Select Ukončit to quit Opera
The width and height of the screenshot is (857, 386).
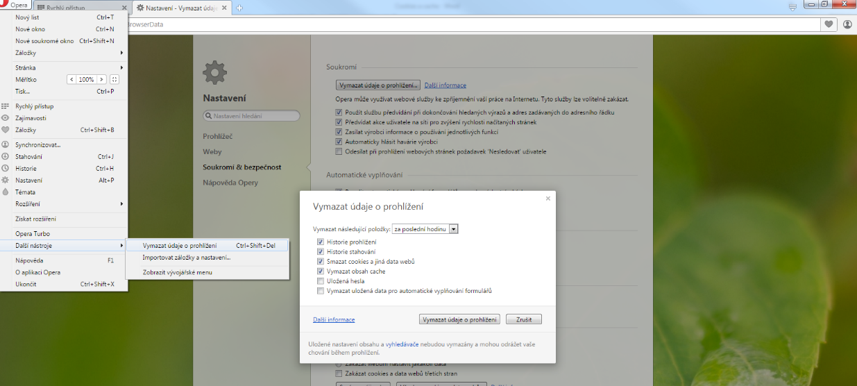(64, 284)
